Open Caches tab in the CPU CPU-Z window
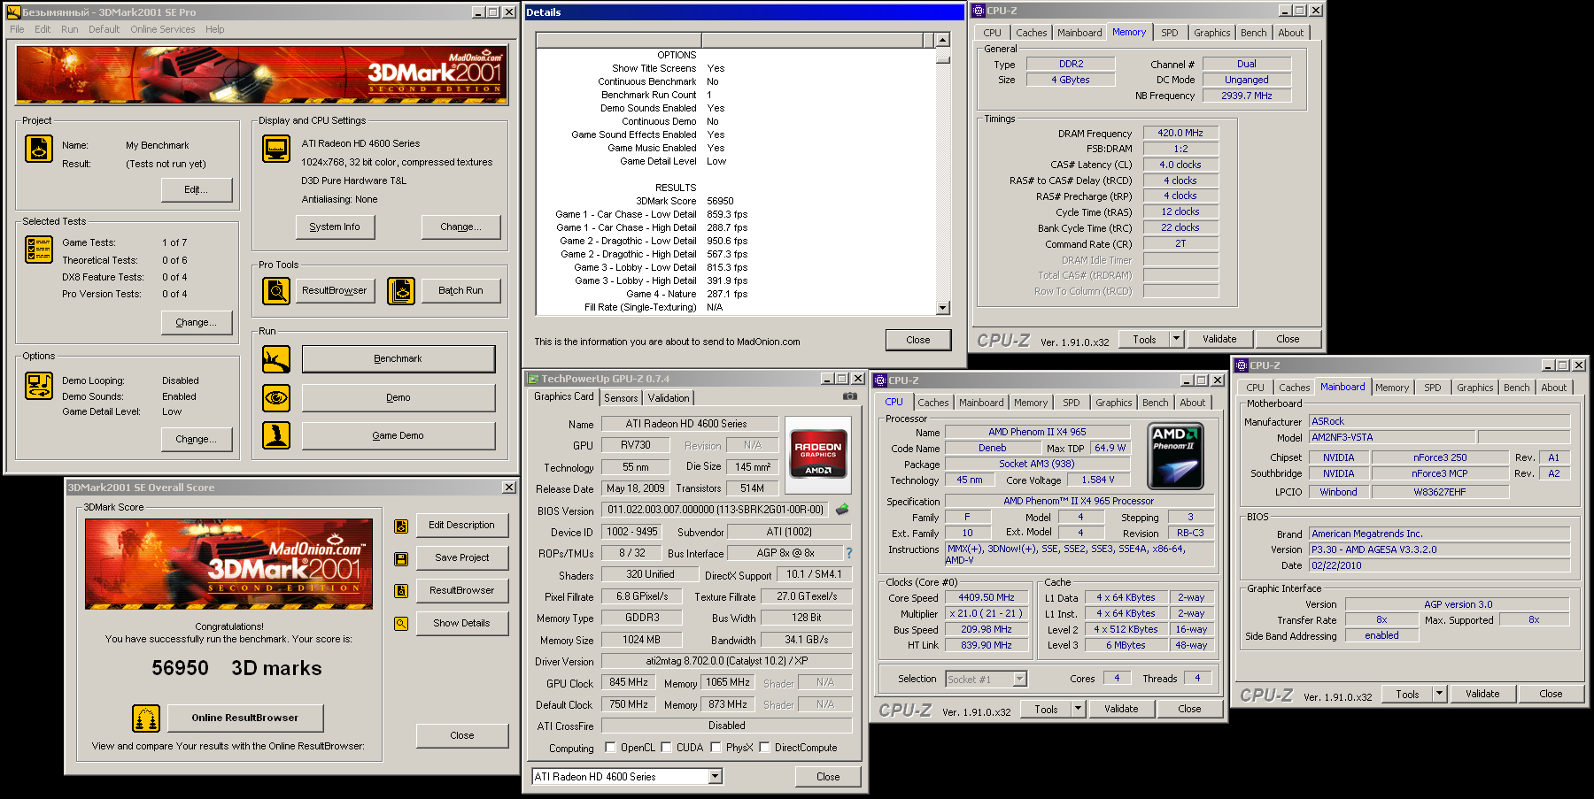This screenshot has height=799, width=1594. coord(932,403)
